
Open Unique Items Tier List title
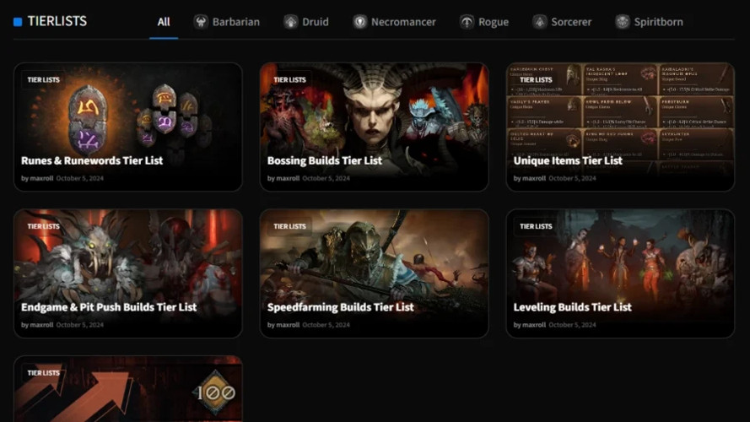(x=568, y=160)
